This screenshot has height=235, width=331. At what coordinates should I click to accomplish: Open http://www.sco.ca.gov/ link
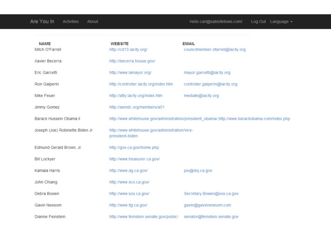(x=129, y=182)
